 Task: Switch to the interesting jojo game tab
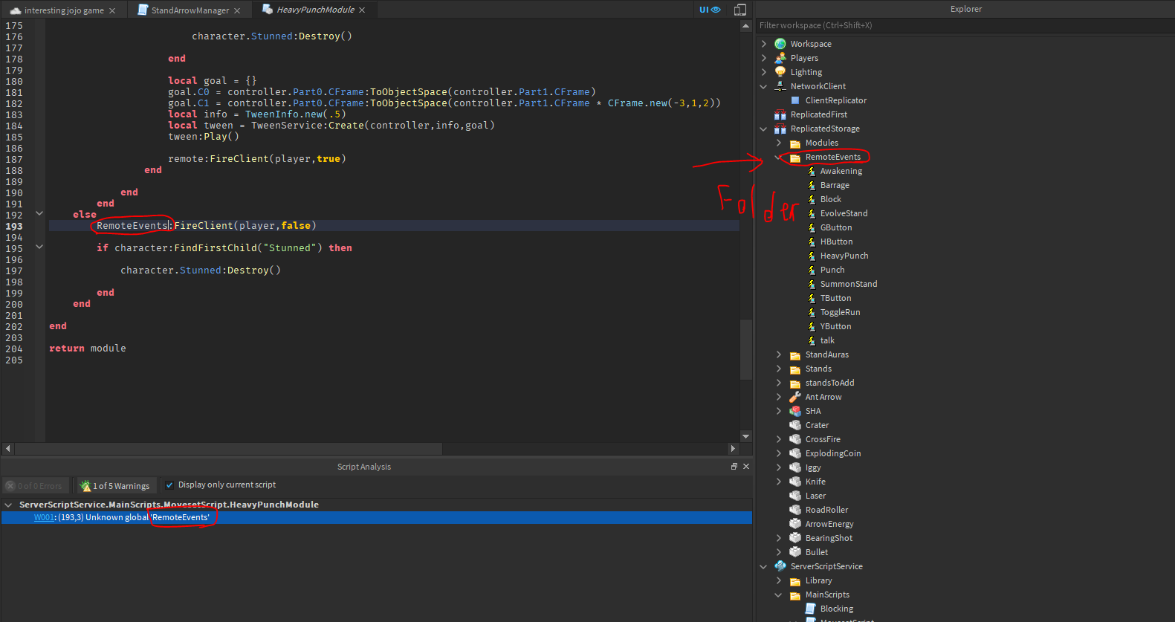[63, 10]
